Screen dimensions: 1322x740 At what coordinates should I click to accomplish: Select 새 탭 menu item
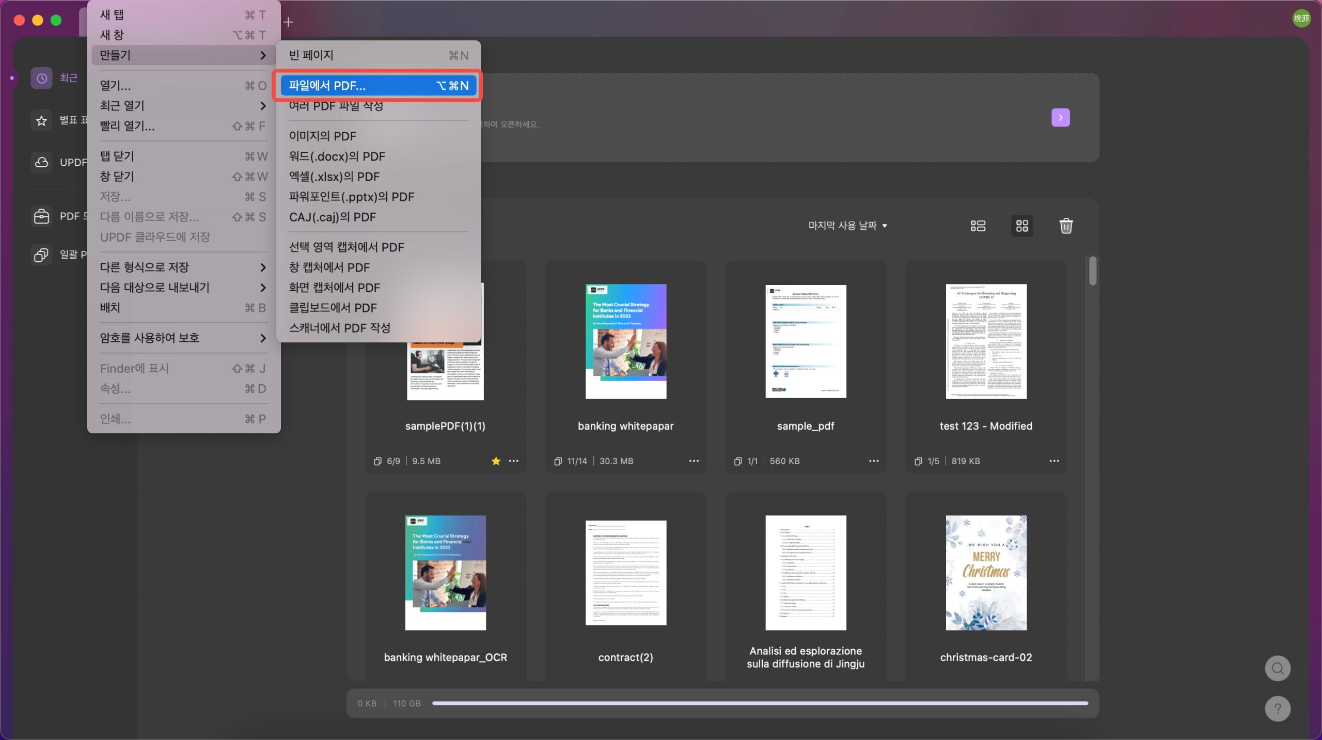tap(183, 15)
